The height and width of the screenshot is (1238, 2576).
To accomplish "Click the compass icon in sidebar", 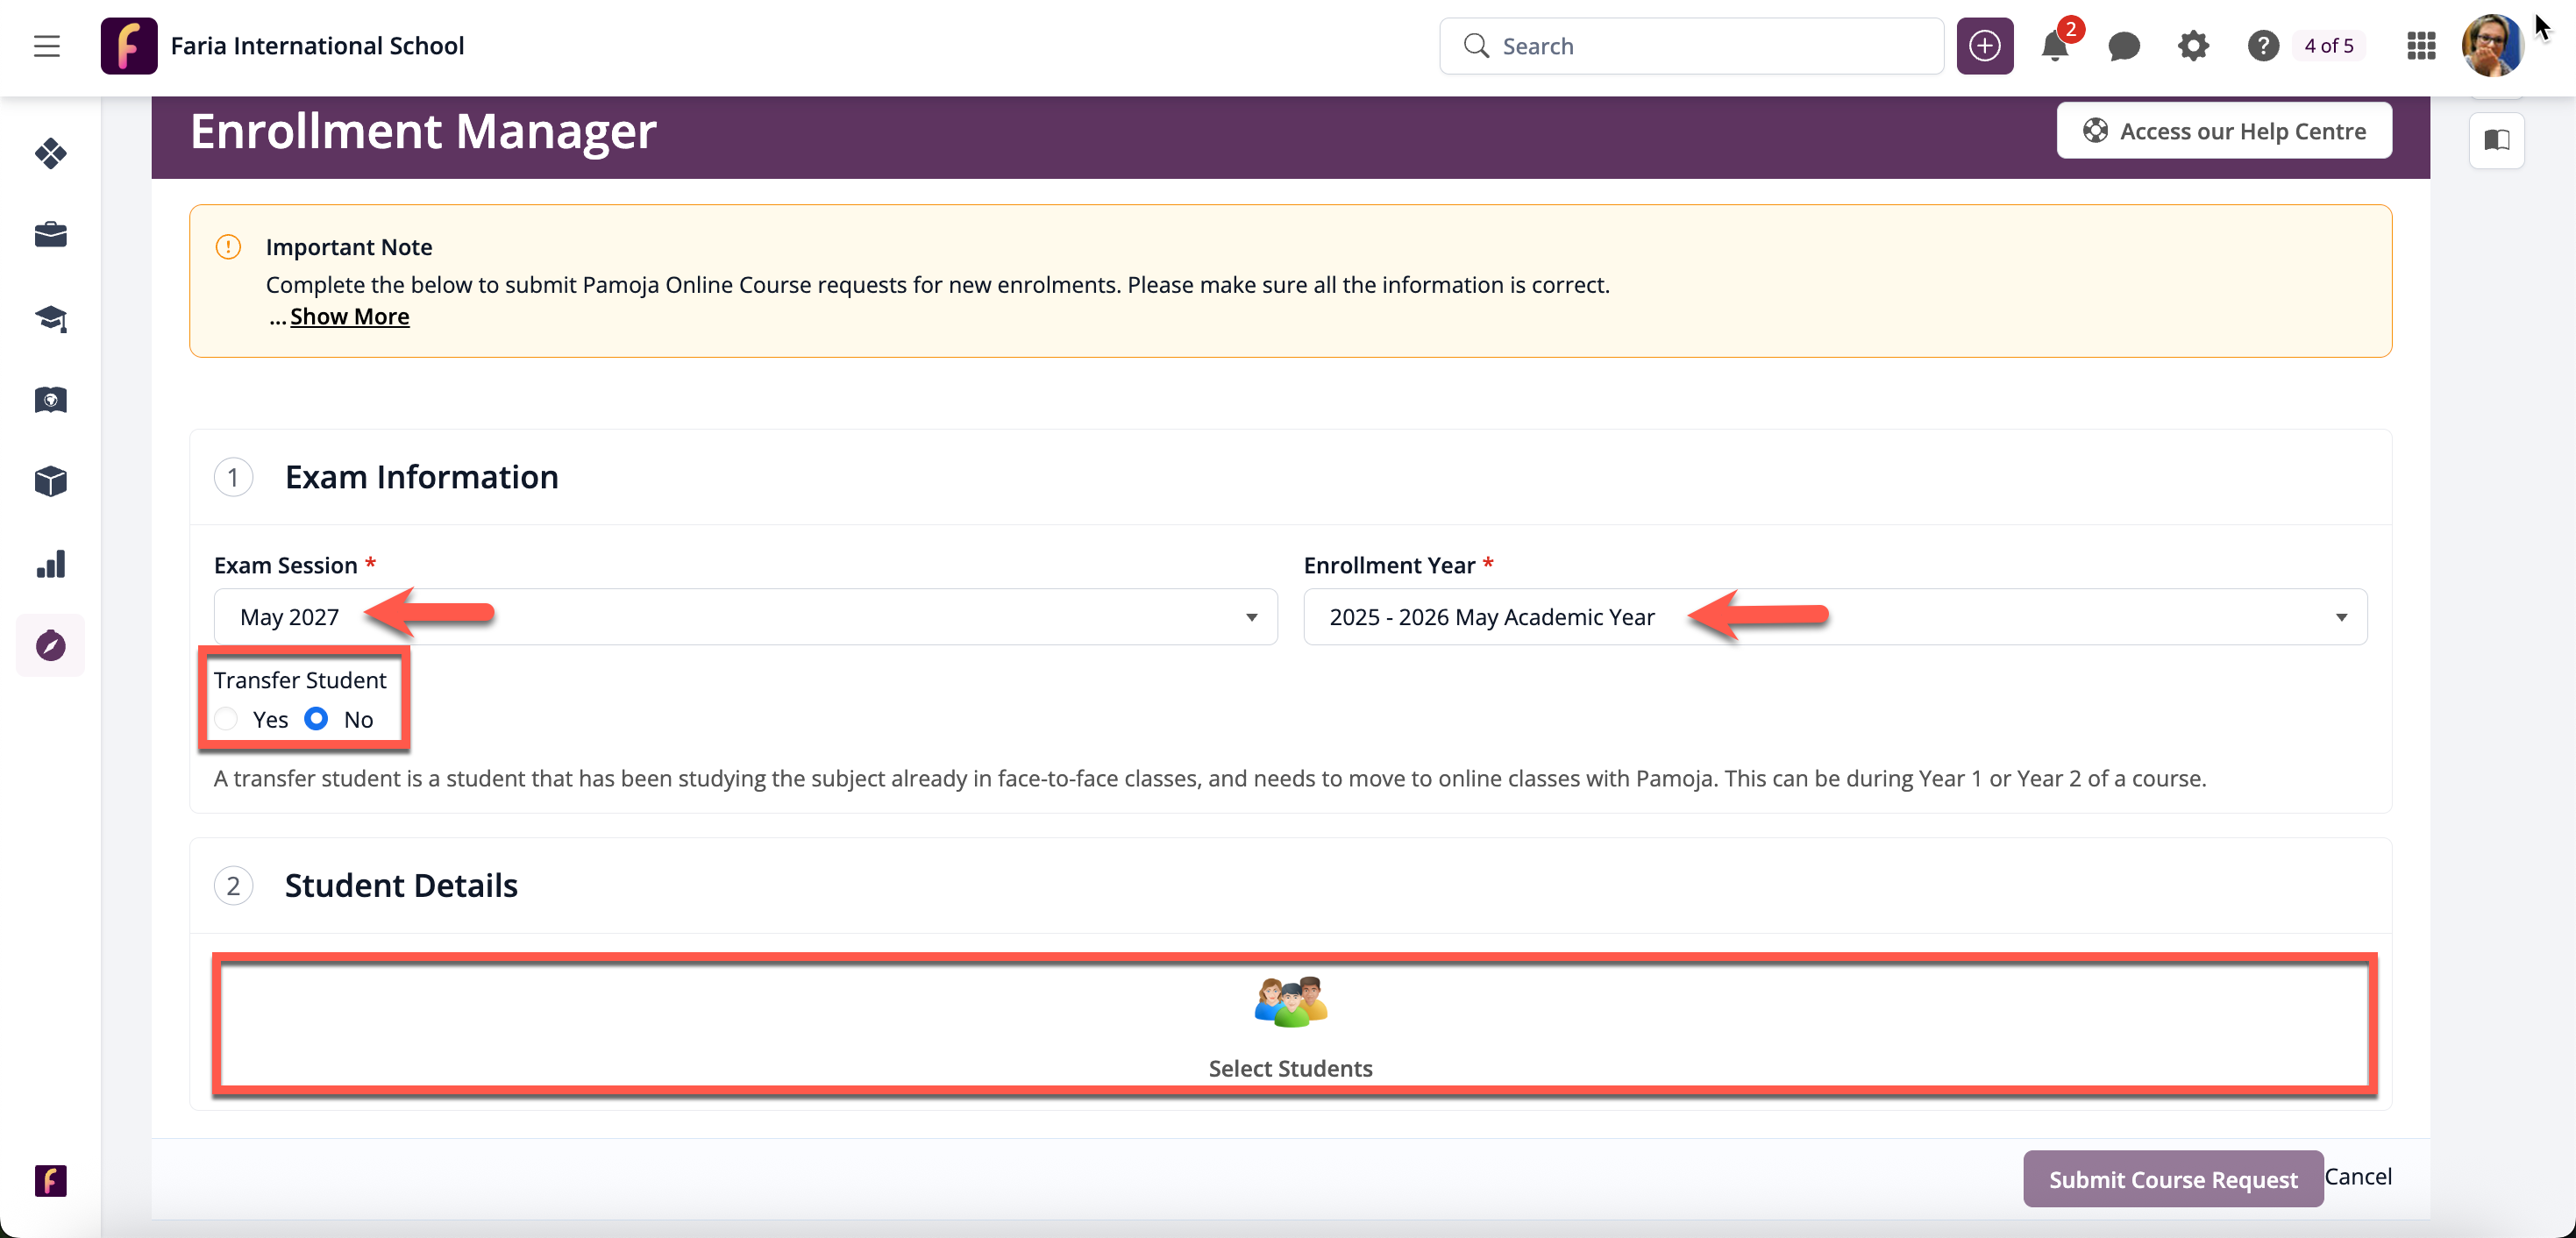I will click(50, 646).
